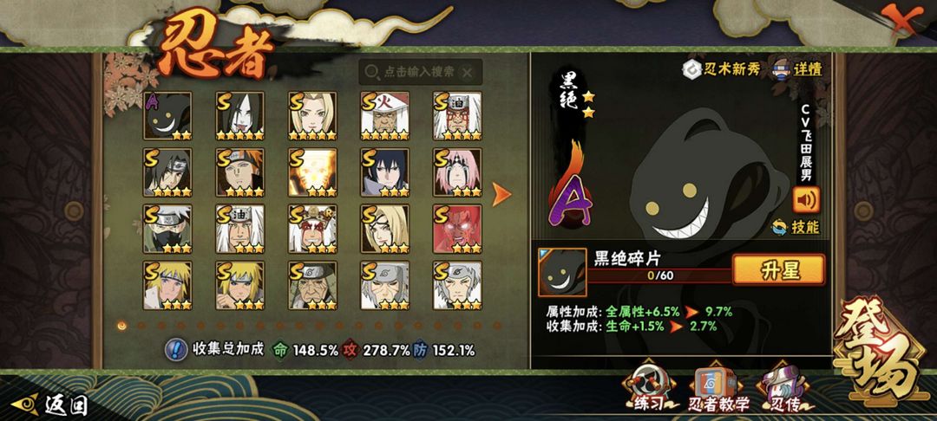This screenshot has width=937, height=421.
Task: Click the 点击输入搜索 search field
Action: pos(421,72)
